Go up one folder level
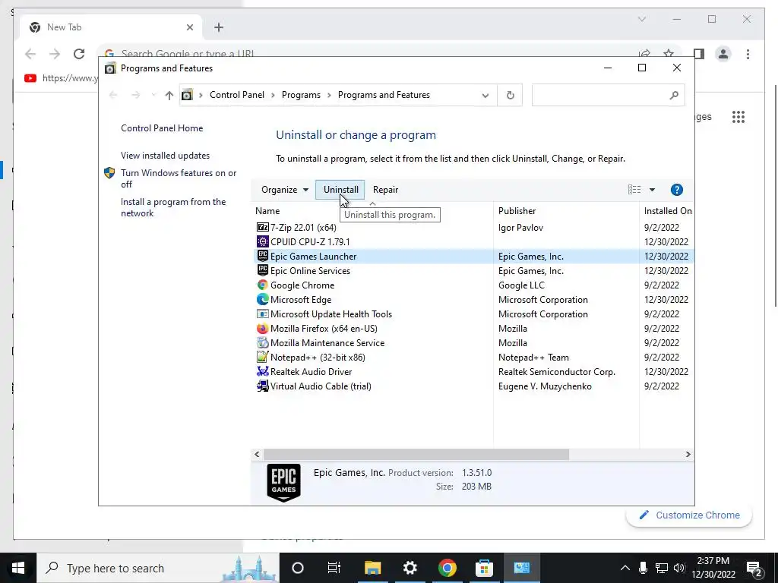 tap(169, 95)
